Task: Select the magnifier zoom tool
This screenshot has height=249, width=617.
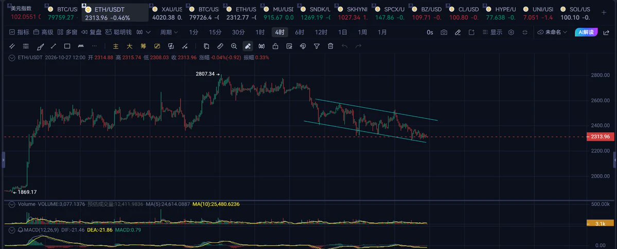Action: pos(234,46)
